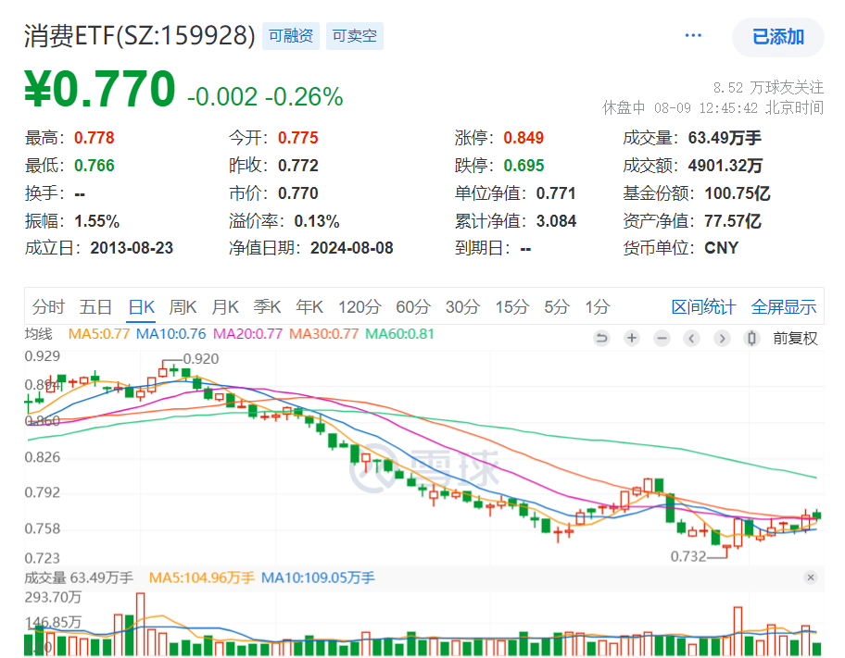The image size is (845, 658).
Task: Click the 0.920 high price marker
Action: [201, 359]
